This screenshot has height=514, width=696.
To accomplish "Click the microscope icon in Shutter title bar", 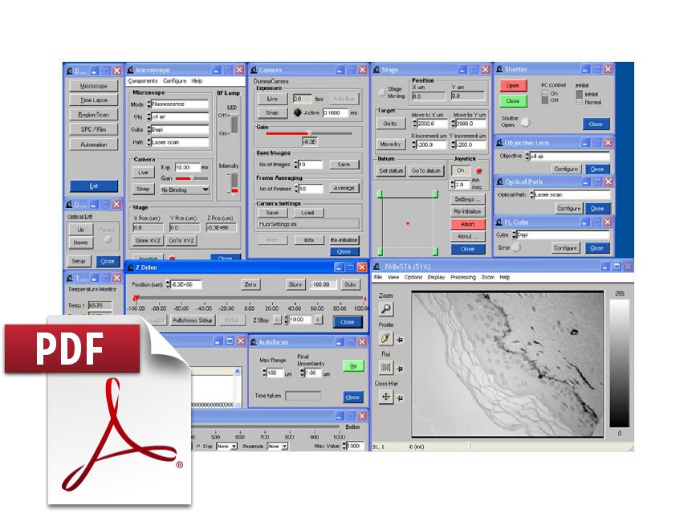I will tap(500, 69).
